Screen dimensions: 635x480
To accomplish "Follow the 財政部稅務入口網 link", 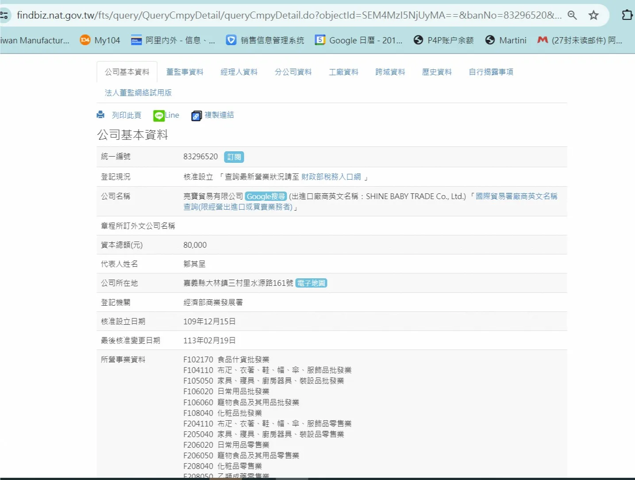I will point(331,177).
